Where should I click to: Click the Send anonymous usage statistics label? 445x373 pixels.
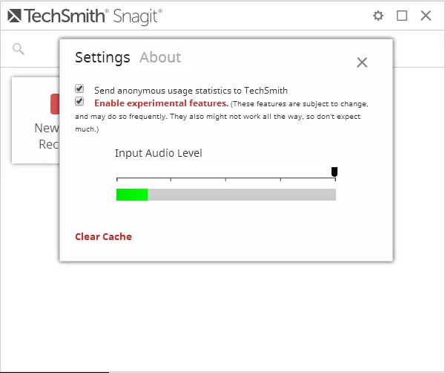click(x=191, y=91)
